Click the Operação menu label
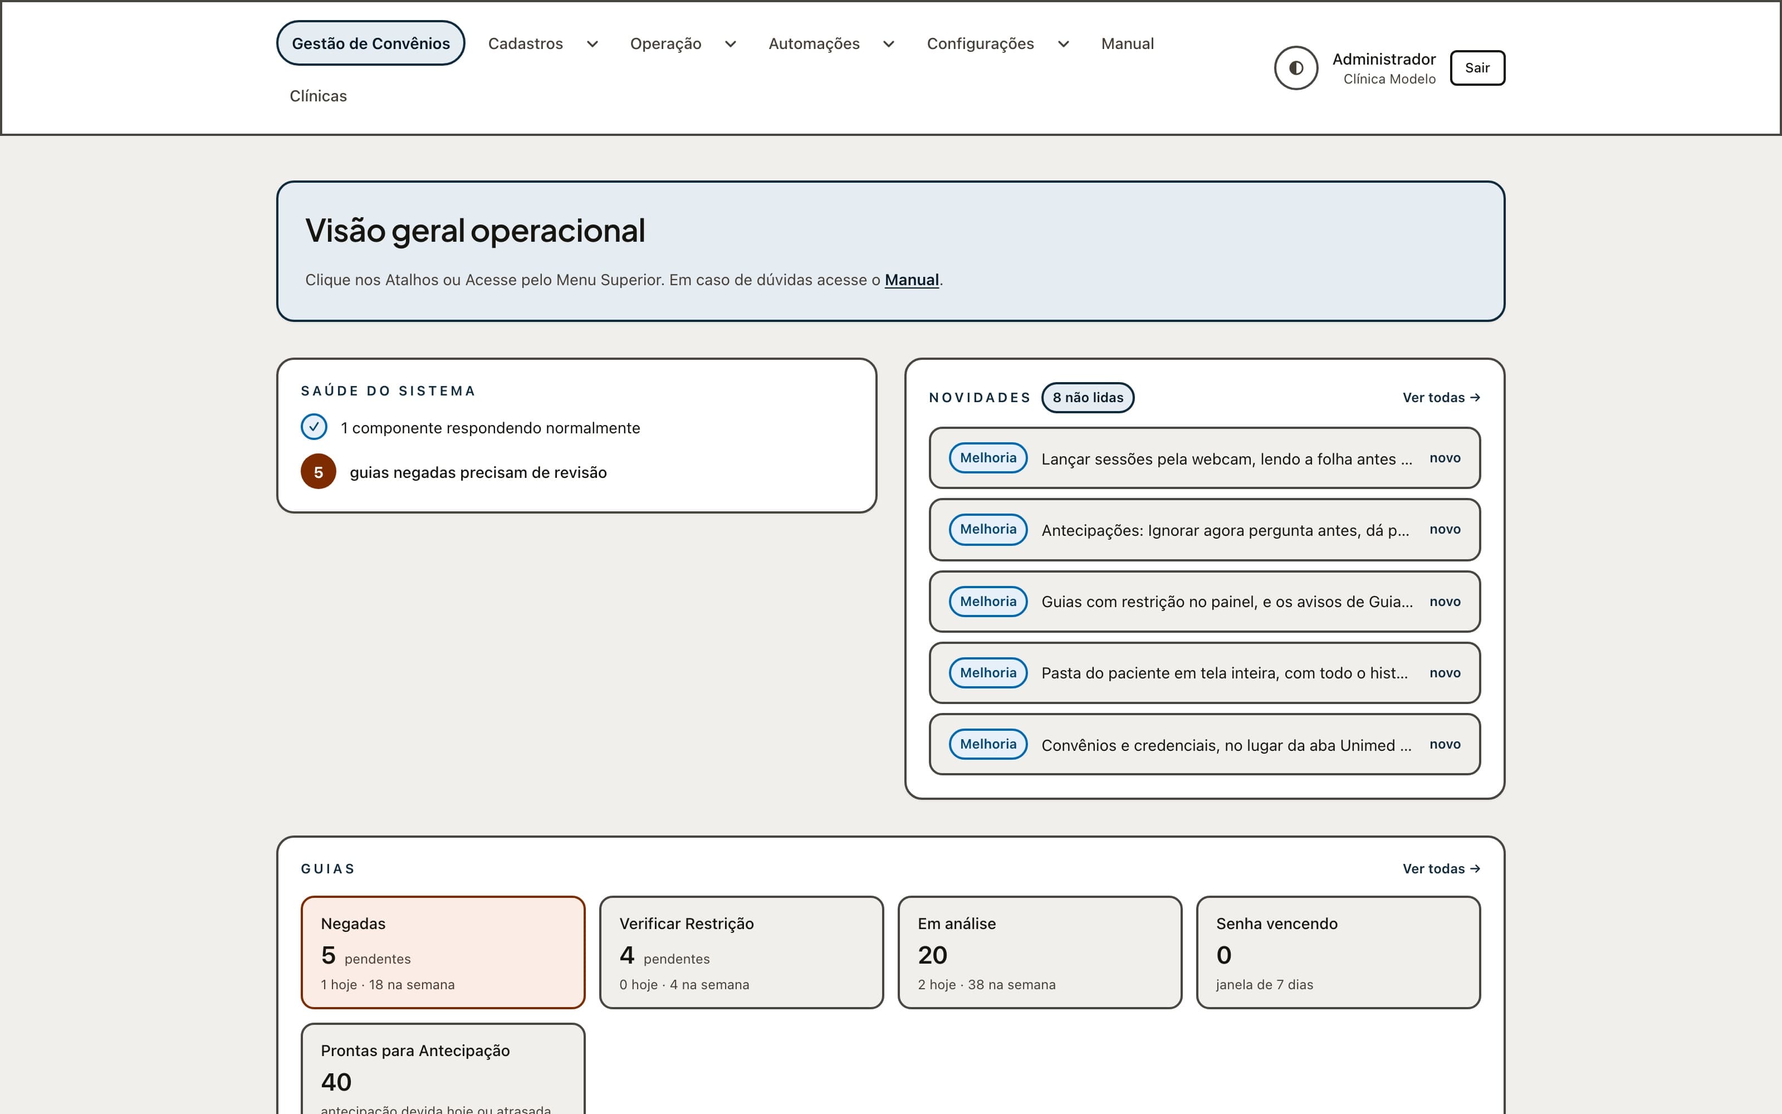Viewport: 1782px width, 1114px height. click(x=665, y=43)
